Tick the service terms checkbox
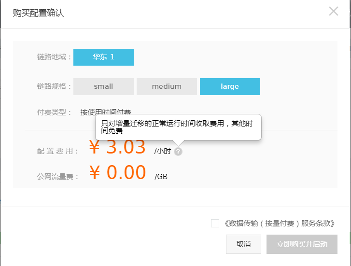This screenshot has width=351, height=266. tap(215, 223)
